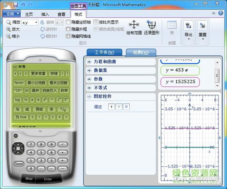Click the undo arrow in the title bar

coord(23,5)
